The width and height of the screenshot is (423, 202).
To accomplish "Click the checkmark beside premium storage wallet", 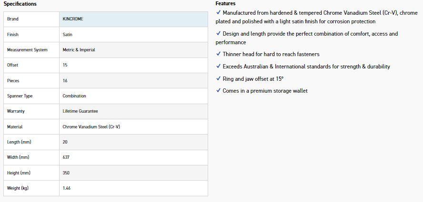I will click(x=218, y=90).
